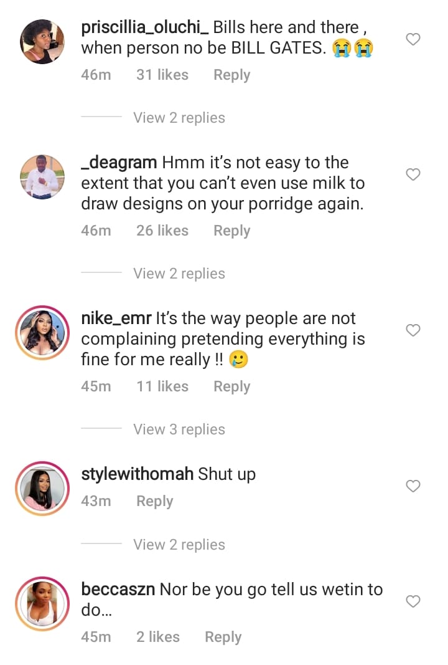
Task: Heart stylewithomah's "Shut up" comment
Action: [x=413, y=486]
